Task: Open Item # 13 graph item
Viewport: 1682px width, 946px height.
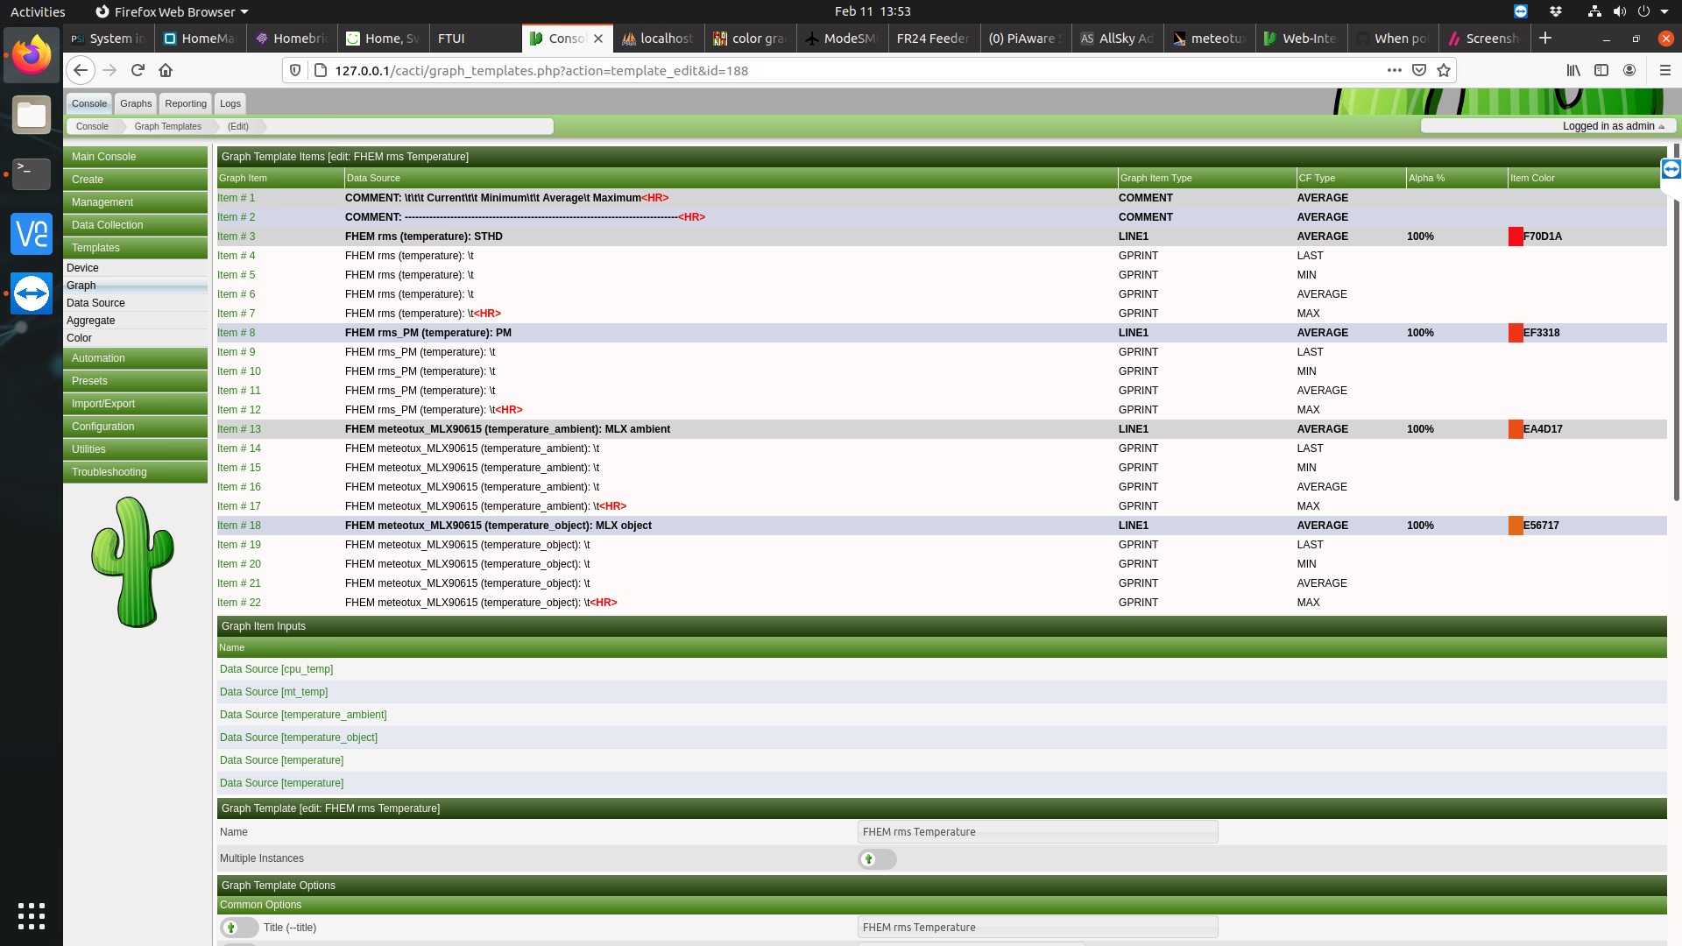Action: 239,429
